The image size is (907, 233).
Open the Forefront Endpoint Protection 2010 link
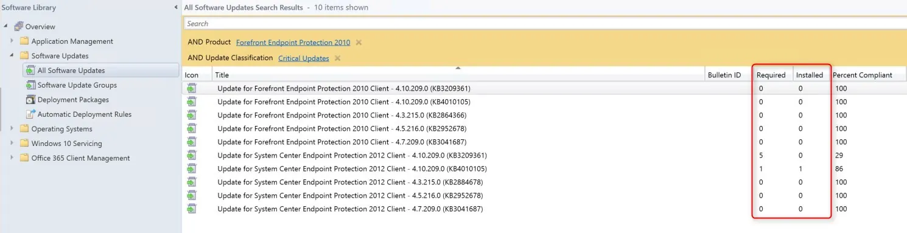[x=293, y=43]
